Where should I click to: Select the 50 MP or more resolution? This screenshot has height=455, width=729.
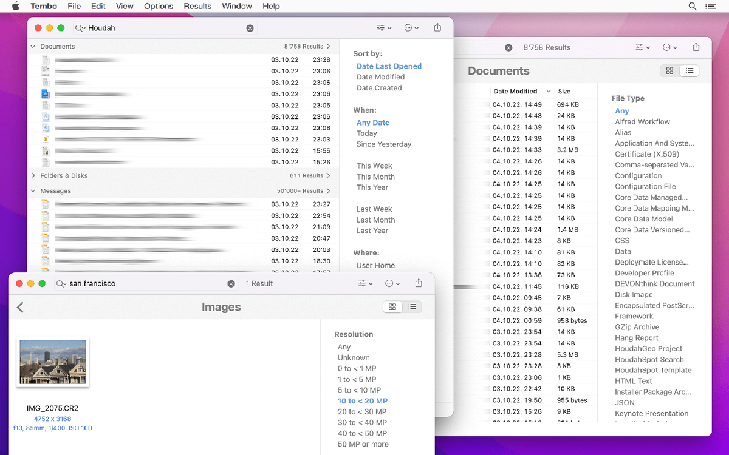[x=363, y=444]
